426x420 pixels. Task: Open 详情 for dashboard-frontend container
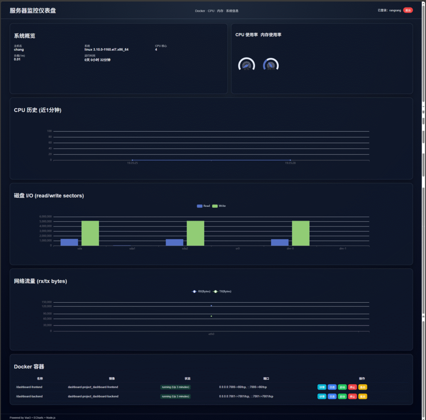coord(322,387)
